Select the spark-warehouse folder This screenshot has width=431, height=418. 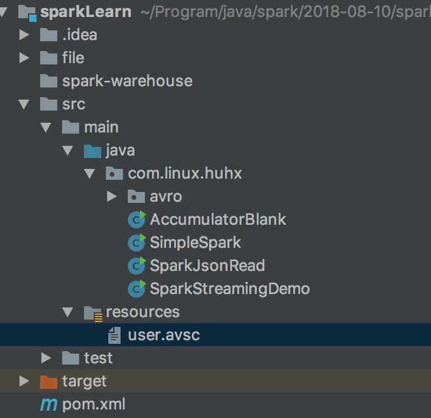127,81
